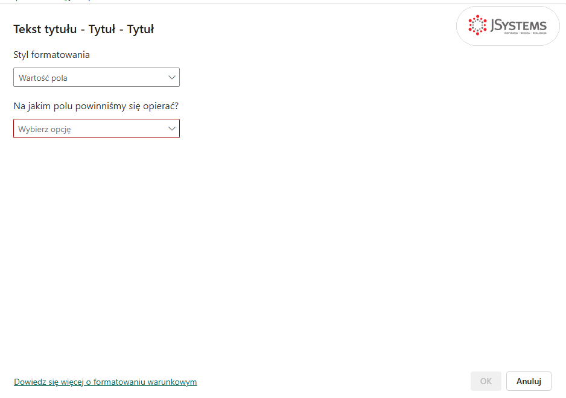Click the tiny Inspiracja Wiedza Realizacja tagline
Viewport: 566px width, 398px height.
[x=525, y=33]
